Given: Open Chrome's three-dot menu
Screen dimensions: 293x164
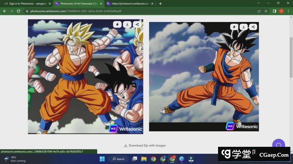Looking at the screenshot, I should point(288,11).
